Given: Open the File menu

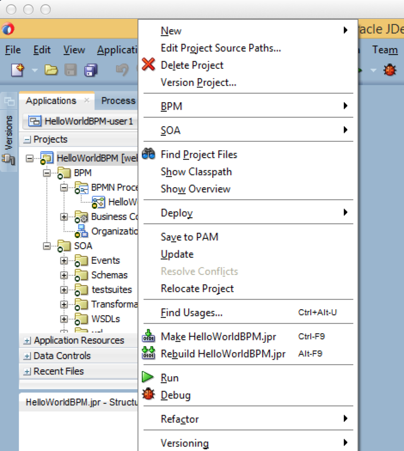Looking at the screenshot, I should click(13, 50).
